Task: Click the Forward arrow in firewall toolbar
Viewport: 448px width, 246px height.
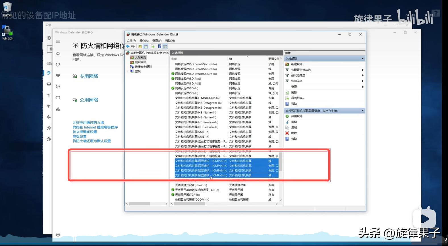Action: [x=133, y=46]
